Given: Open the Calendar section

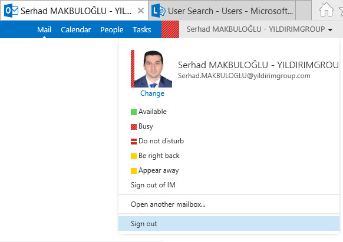Looking at the screenshot, I should (75, 29).
